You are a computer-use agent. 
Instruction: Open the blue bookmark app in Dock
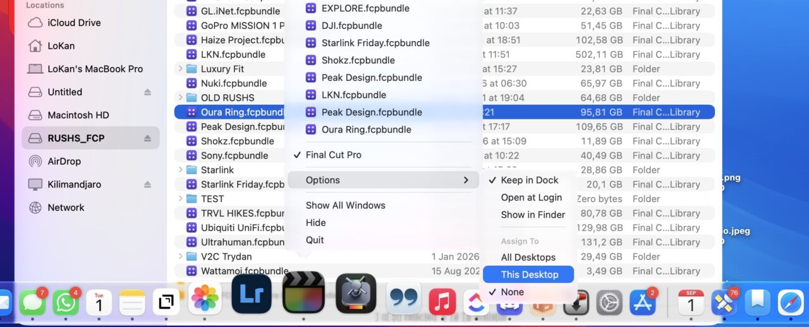click(757, 302)
